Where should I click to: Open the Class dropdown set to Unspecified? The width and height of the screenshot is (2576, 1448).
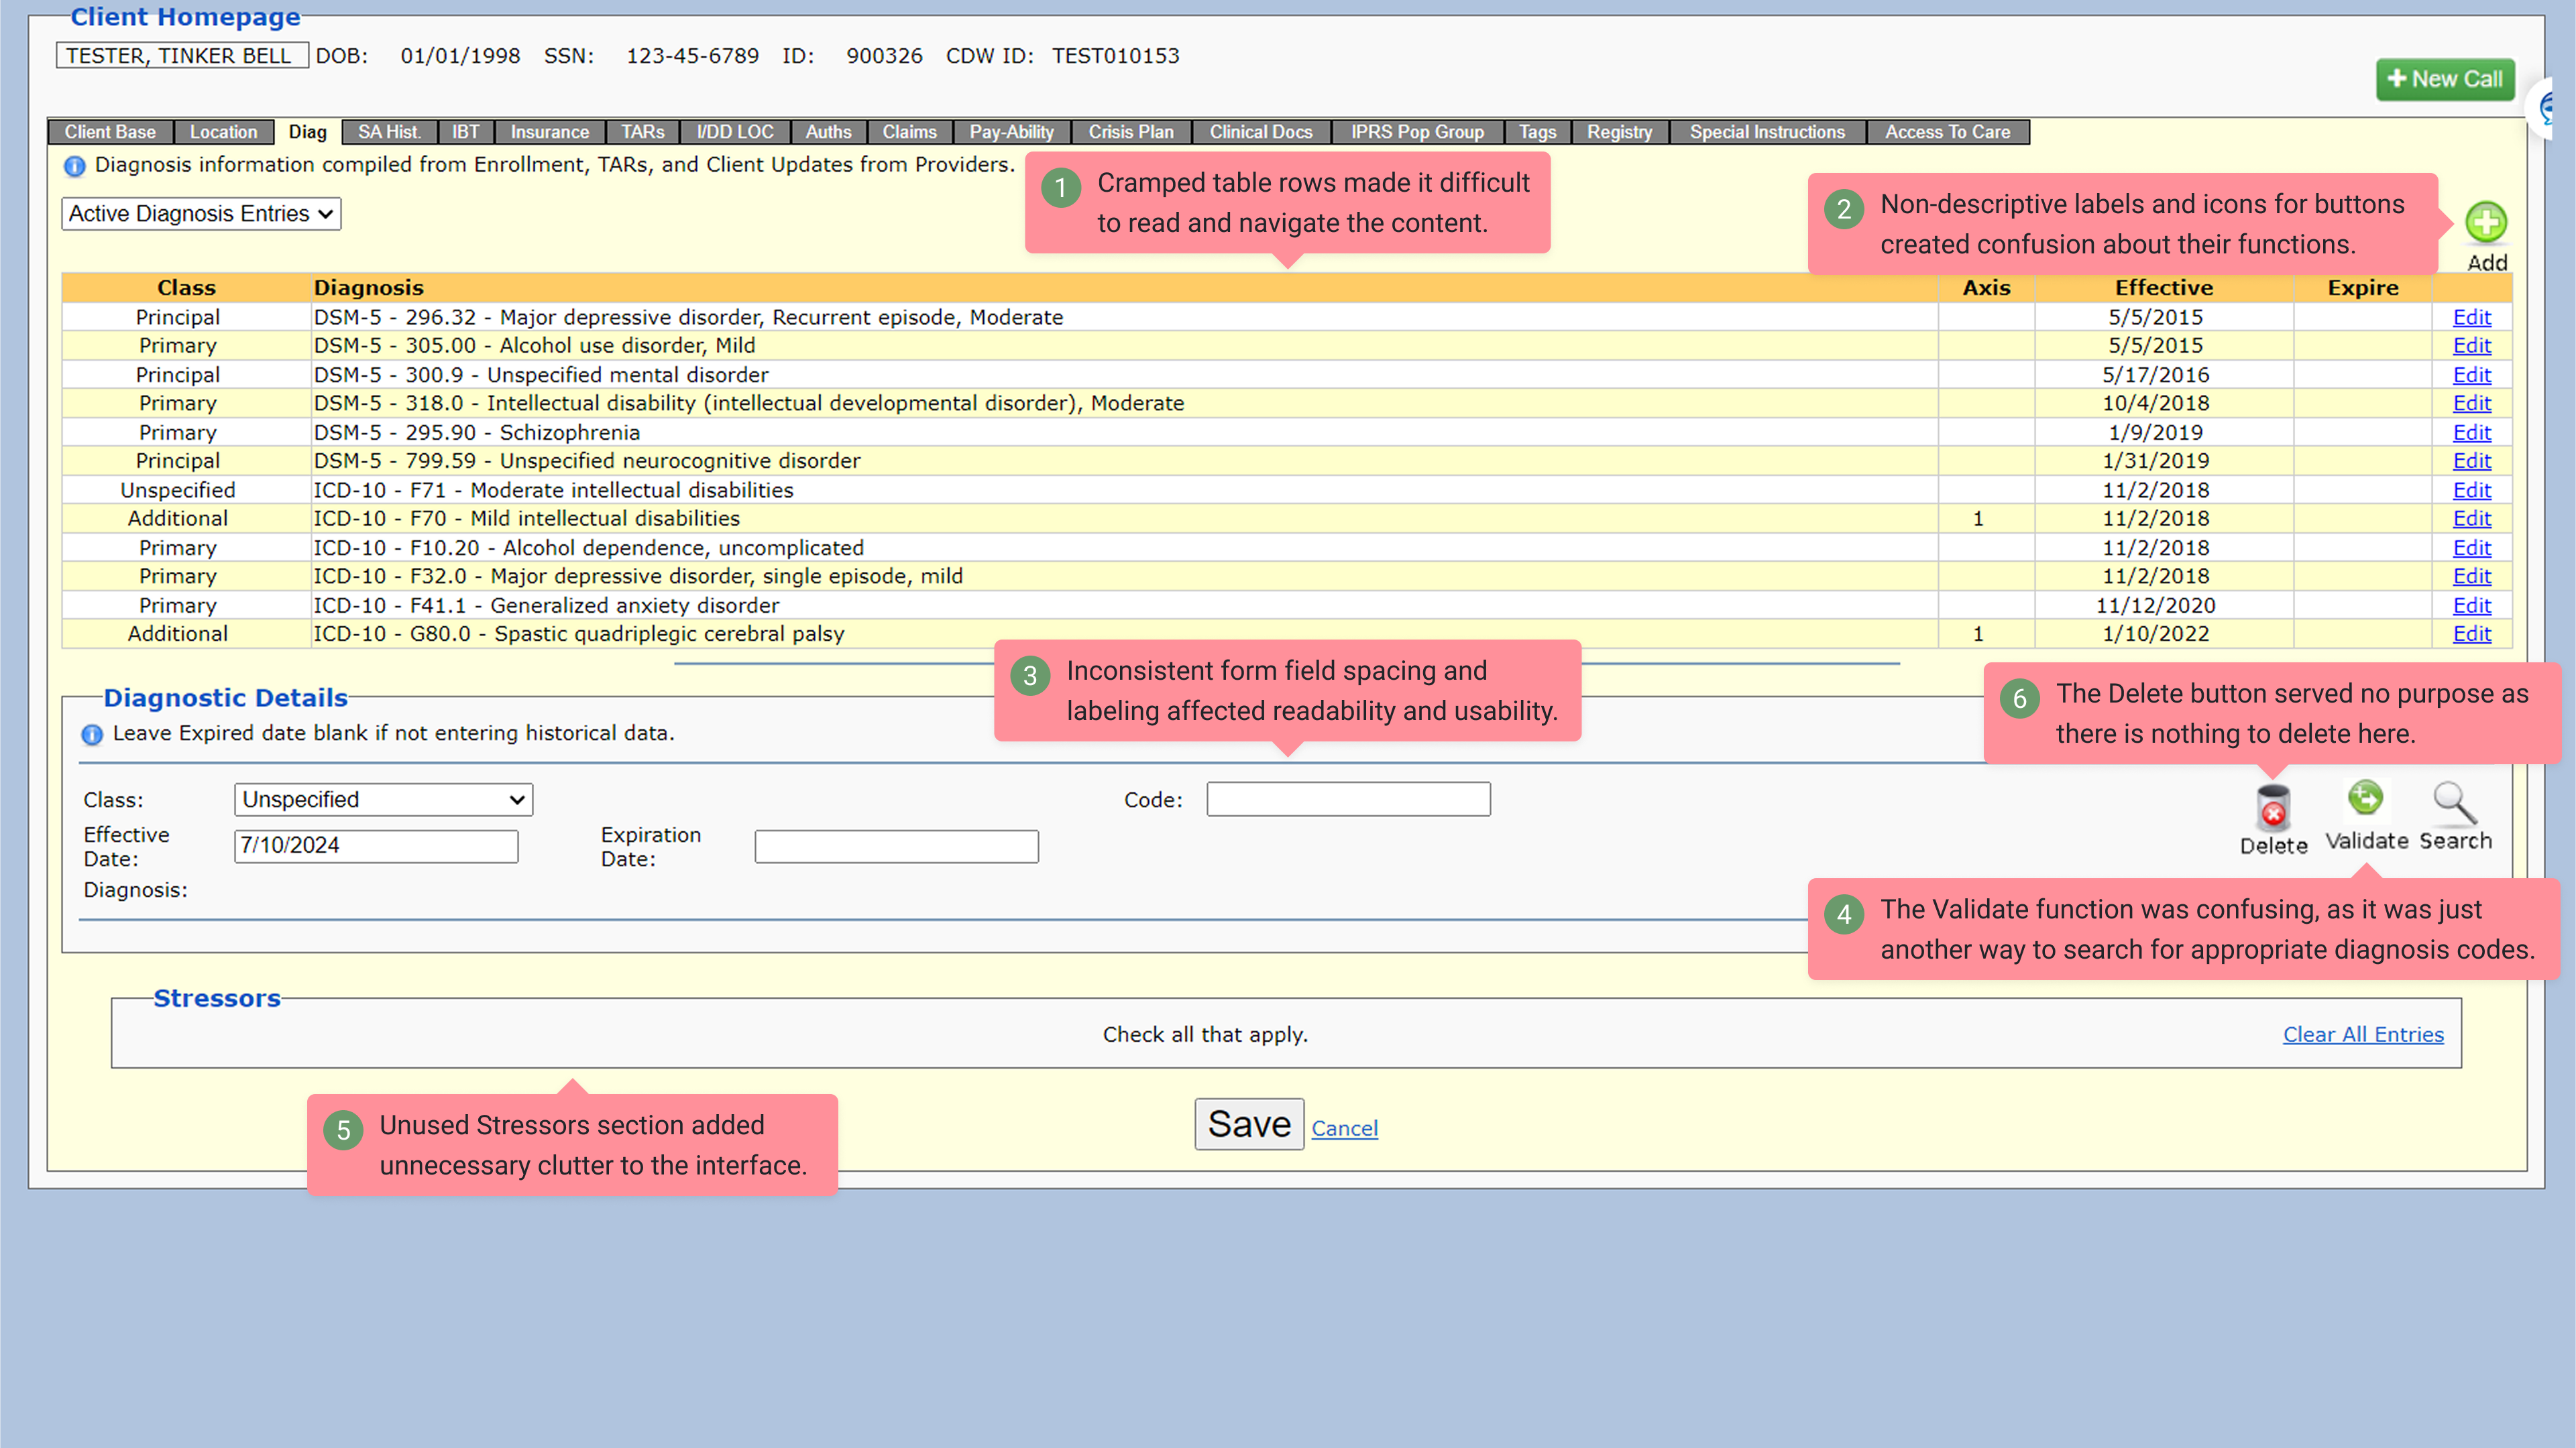point(383,800)
